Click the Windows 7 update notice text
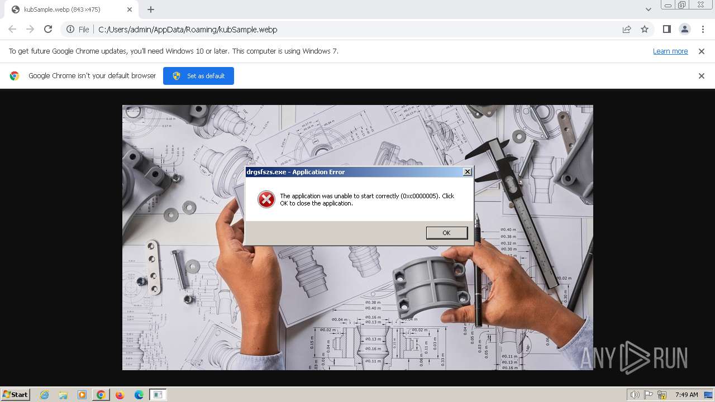 [x=174, y=51]
